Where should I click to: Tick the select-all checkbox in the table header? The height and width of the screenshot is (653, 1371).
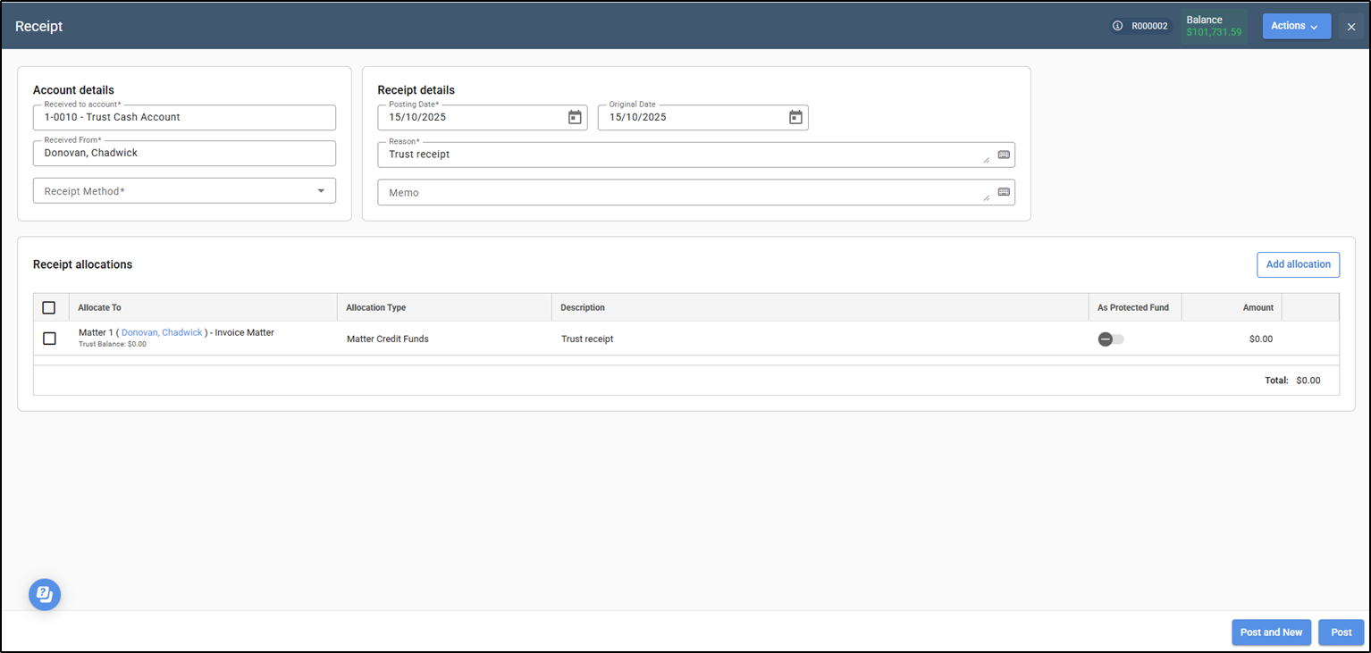pos(49,307)
